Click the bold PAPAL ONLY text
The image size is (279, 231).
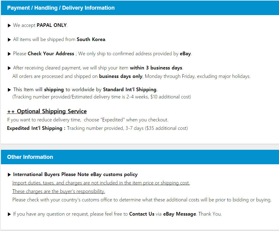[x=52, y=25]
